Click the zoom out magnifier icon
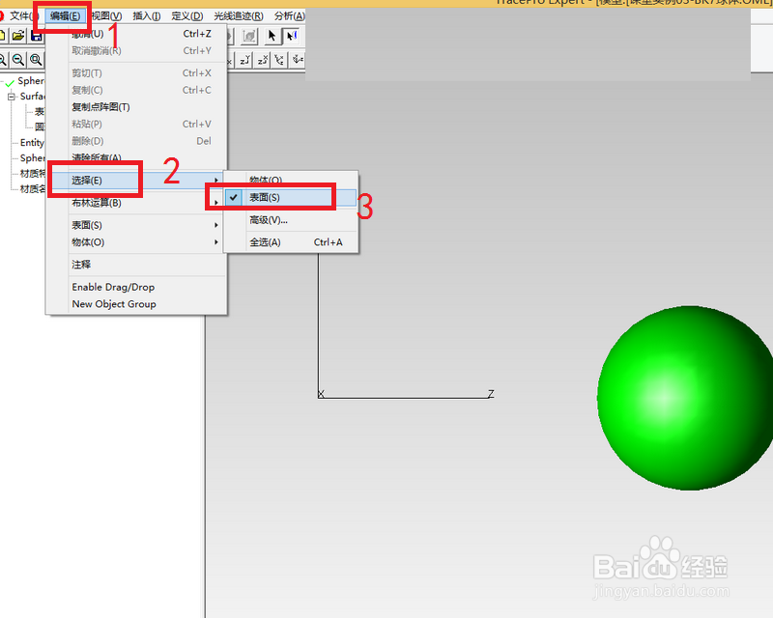This screenshot has height=618, width=773. click(x=18, y=60)
